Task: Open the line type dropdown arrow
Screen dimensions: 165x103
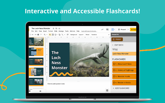Action: (64, 35)
